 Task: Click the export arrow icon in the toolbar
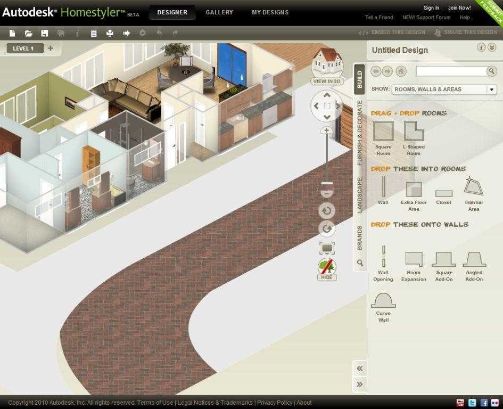(126, 33)
